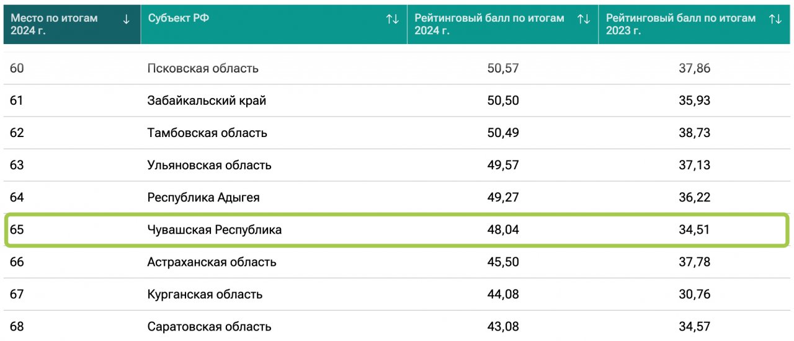Viewport: 794px width, 341px height.
Task: Click Курганская область cell
Action: [205, 294]
